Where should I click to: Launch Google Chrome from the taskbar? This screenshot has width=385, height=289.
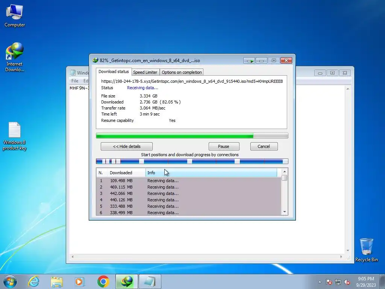pos(103,281)
